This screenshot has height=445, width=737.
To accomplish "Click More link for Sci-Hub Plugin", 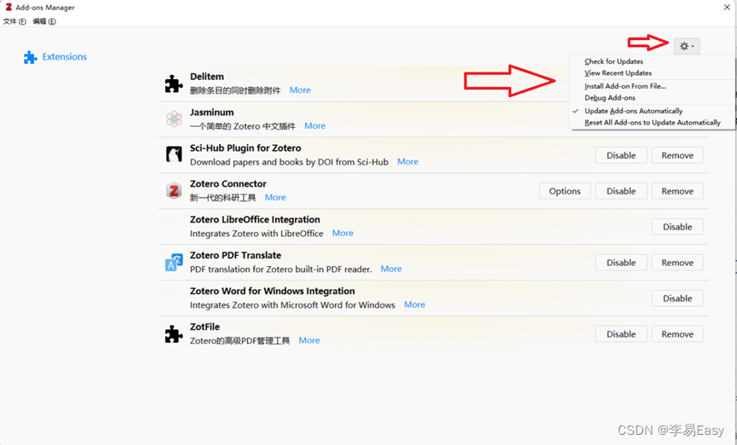I will click(407, 161).
